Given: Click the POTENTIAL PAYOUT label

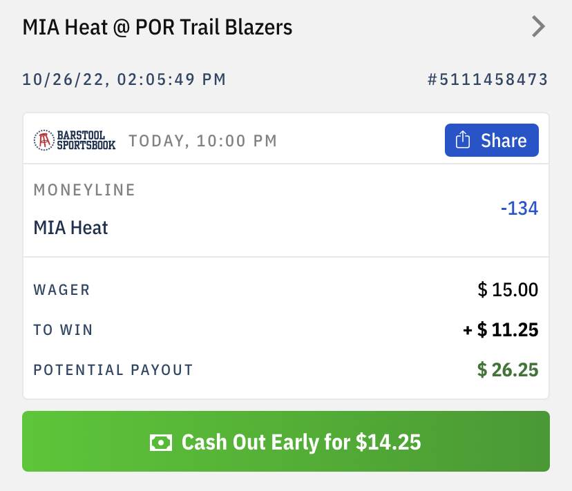Looking at the screenshot, I should coord(113,370).
